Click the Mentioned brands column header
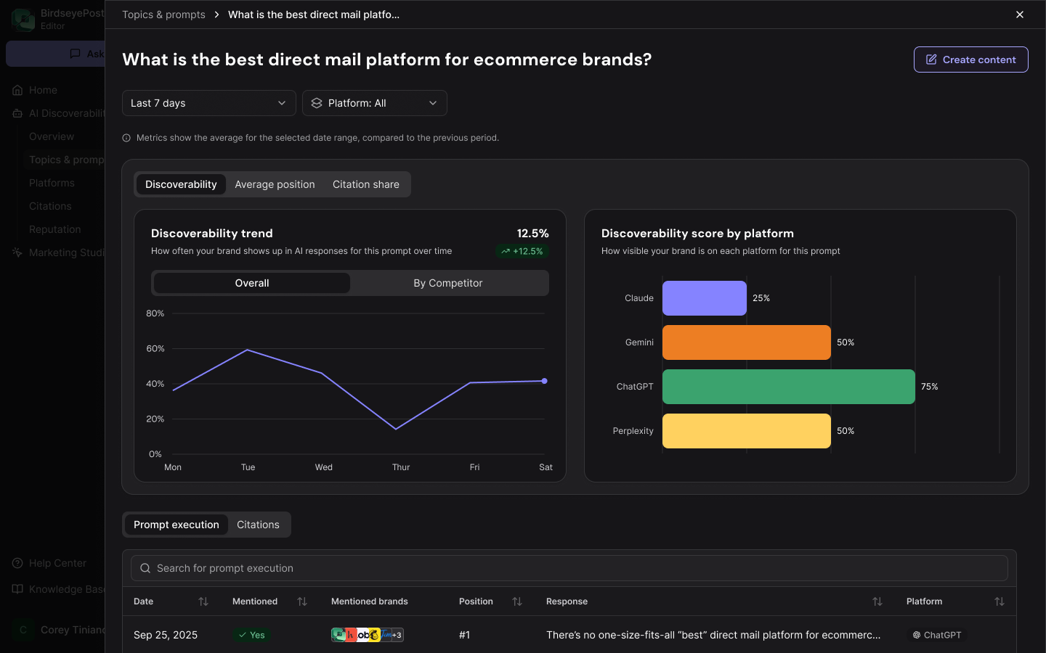 [x=370, y=601]
